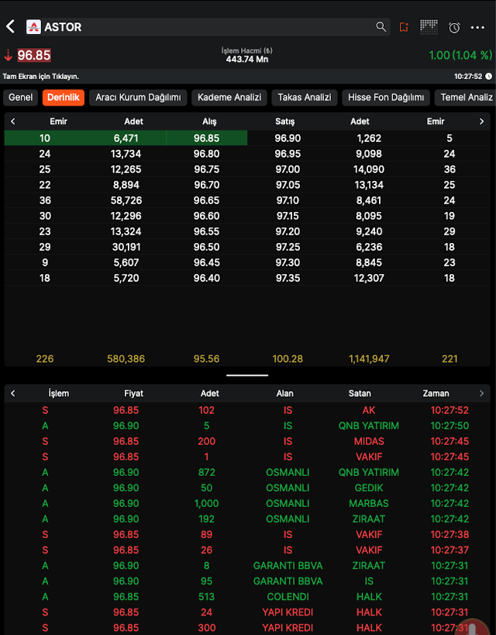Tap 'Tam Ekran için Tıklayın.' link
Image resolution: width=496 pixels, height=635 pixels.
(x=41, y=77)
